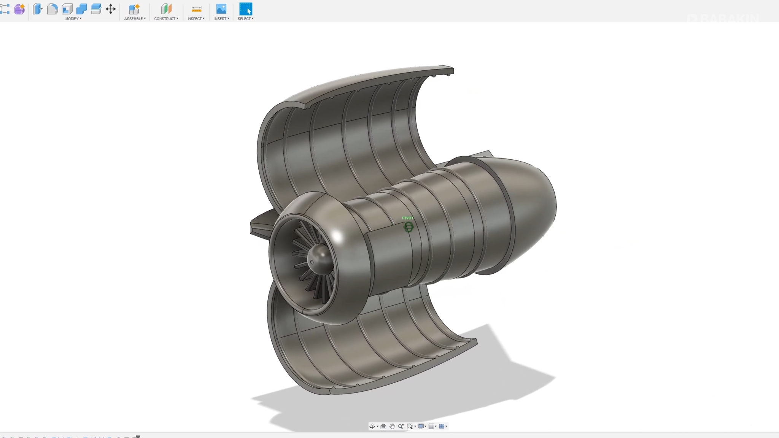This screenshot has height=438, width=779.
Task: Click the Pan hand tool
Action: tap(392, 426)
